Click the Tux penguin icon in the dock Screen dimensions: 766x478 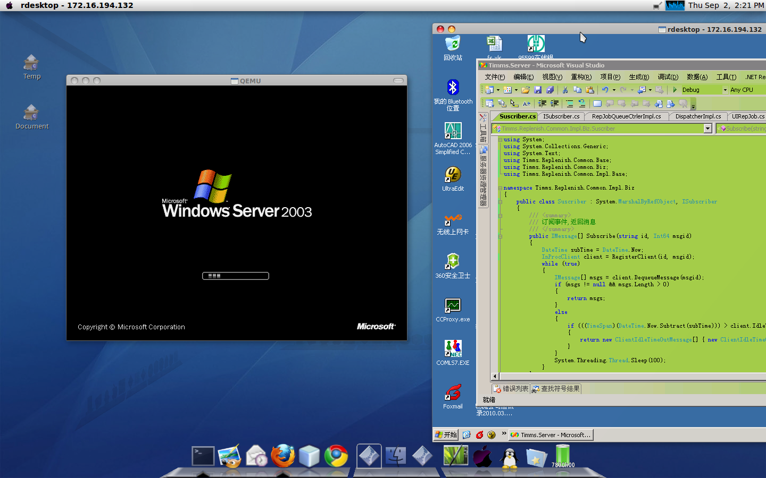pos(509,457)
